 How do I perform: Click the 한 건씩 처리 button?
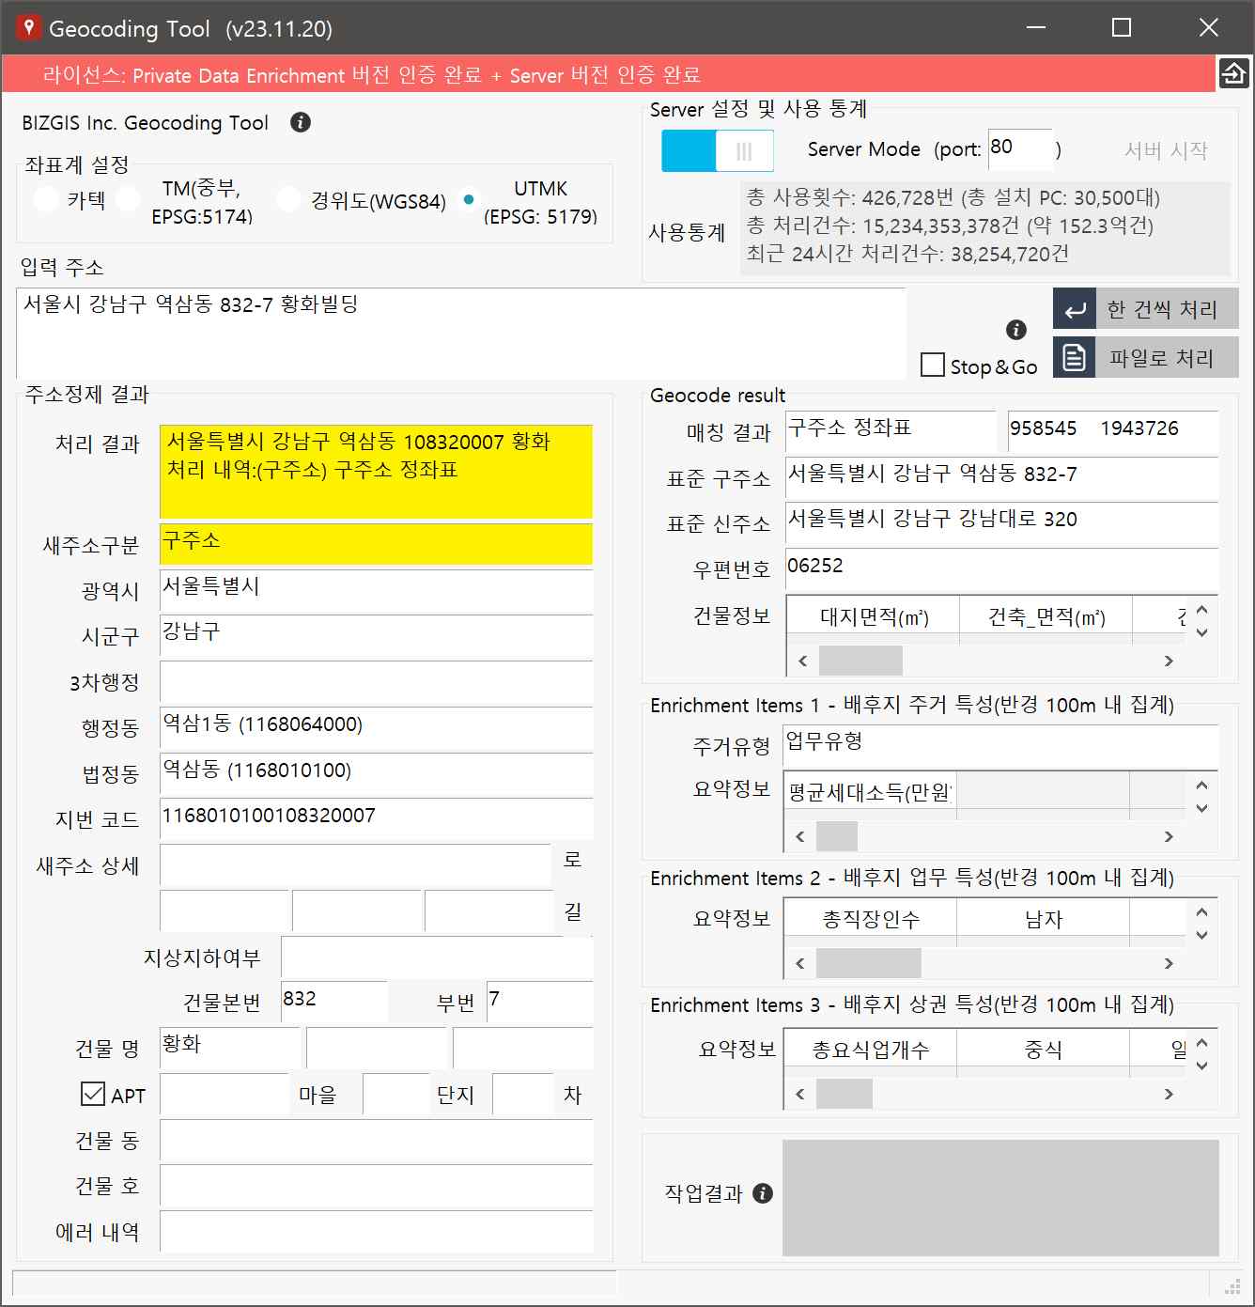tap(1146, 309)
